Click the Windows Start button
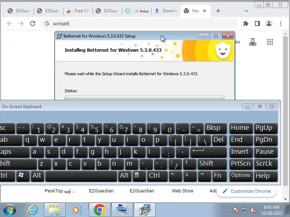The image size is (290, 217). coord(9,210)
